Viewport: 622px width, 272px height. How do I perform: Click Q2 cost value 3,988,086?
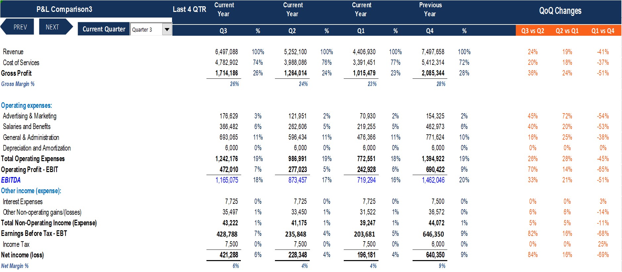[295, 62]
